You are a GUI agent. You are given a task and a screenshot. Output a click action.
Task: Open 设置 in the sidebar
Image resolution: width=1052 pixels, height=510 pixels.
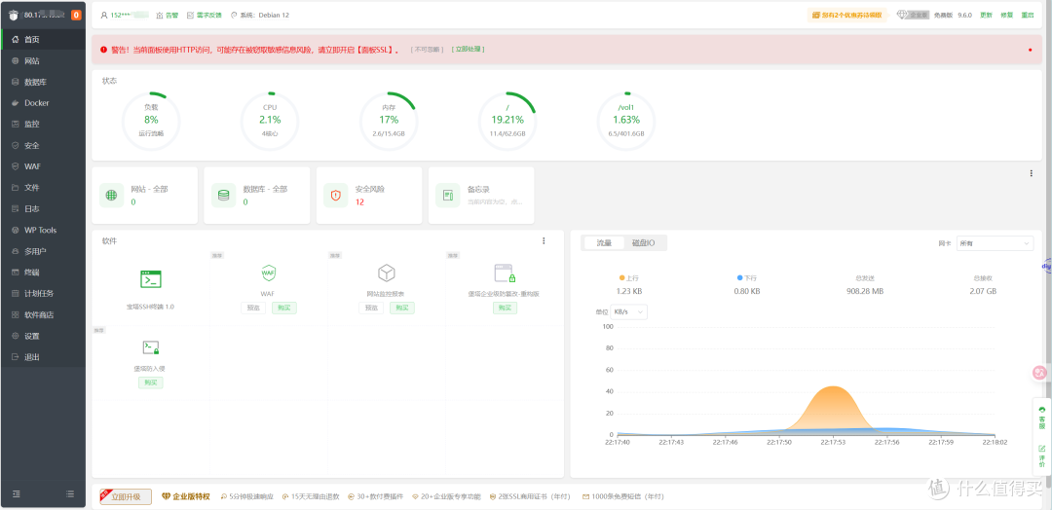point(44,336)
